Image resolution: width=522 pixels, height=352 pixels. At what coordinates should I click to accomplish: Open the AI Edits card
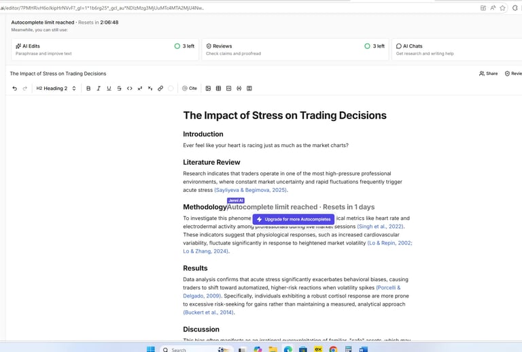pos(105,49)
